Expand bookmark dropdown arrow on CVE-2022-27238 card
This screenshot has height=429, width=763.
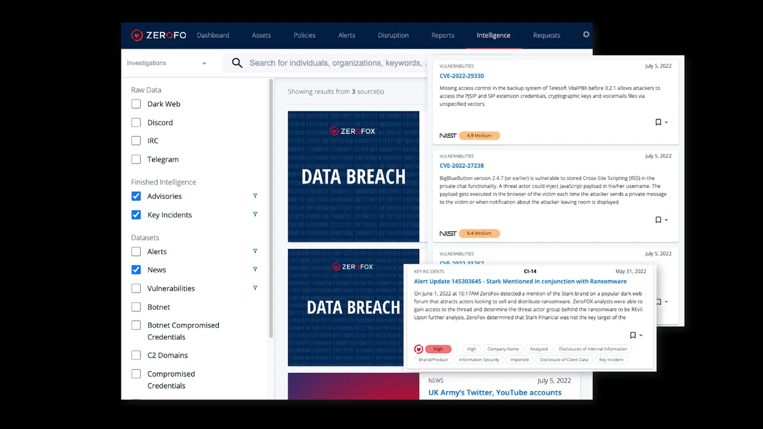click(666, 220)
